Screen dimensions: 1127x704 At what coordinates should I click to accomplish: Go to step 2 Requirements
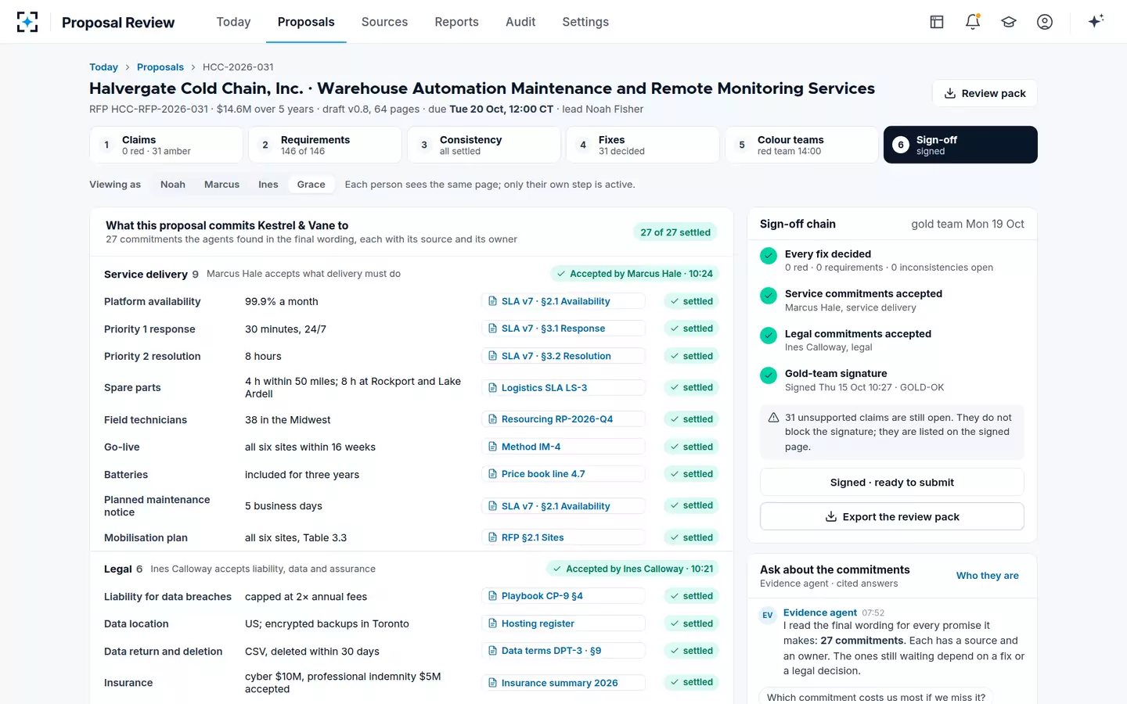point(325,145)
